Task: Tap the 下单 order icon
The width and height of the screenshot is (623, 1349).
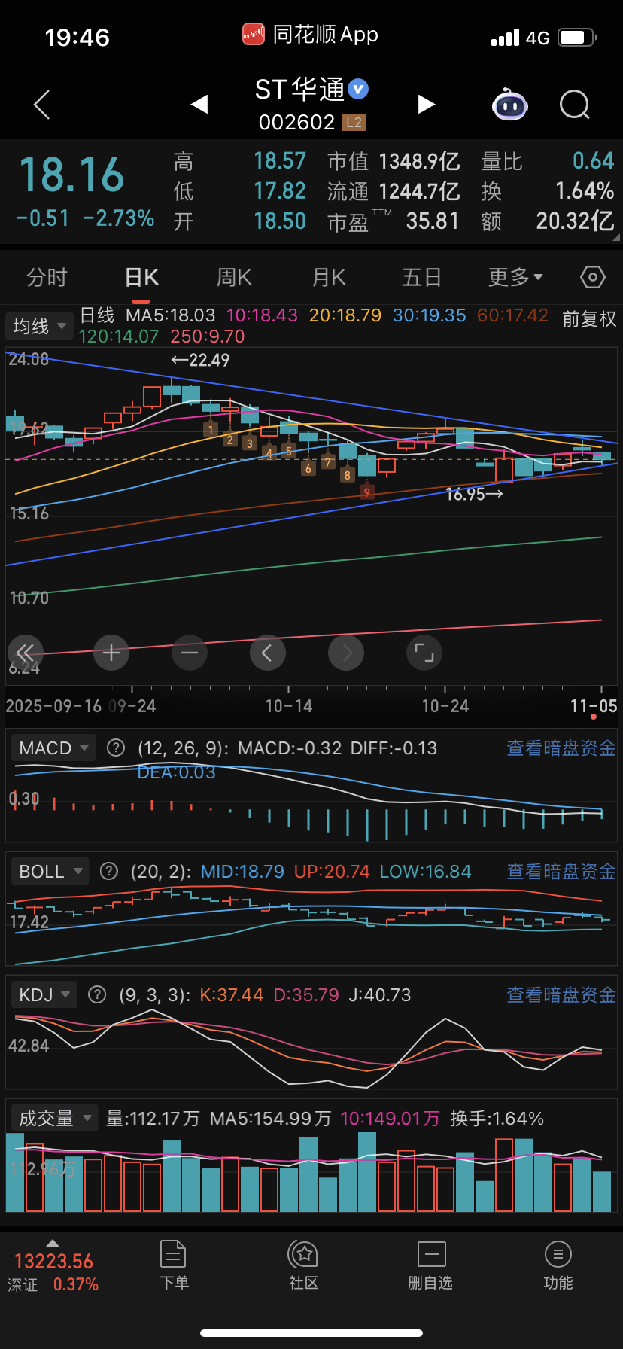Action: (x=174, y=1254)
